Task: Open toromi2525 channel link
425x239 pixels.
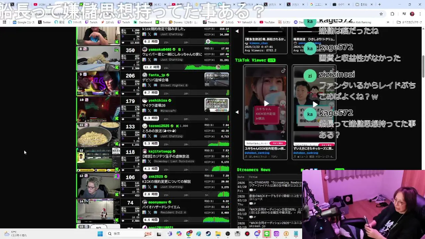Action: tap(159, 126)
